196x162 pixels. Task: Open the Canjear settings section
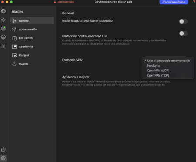(x=32, y=55)
